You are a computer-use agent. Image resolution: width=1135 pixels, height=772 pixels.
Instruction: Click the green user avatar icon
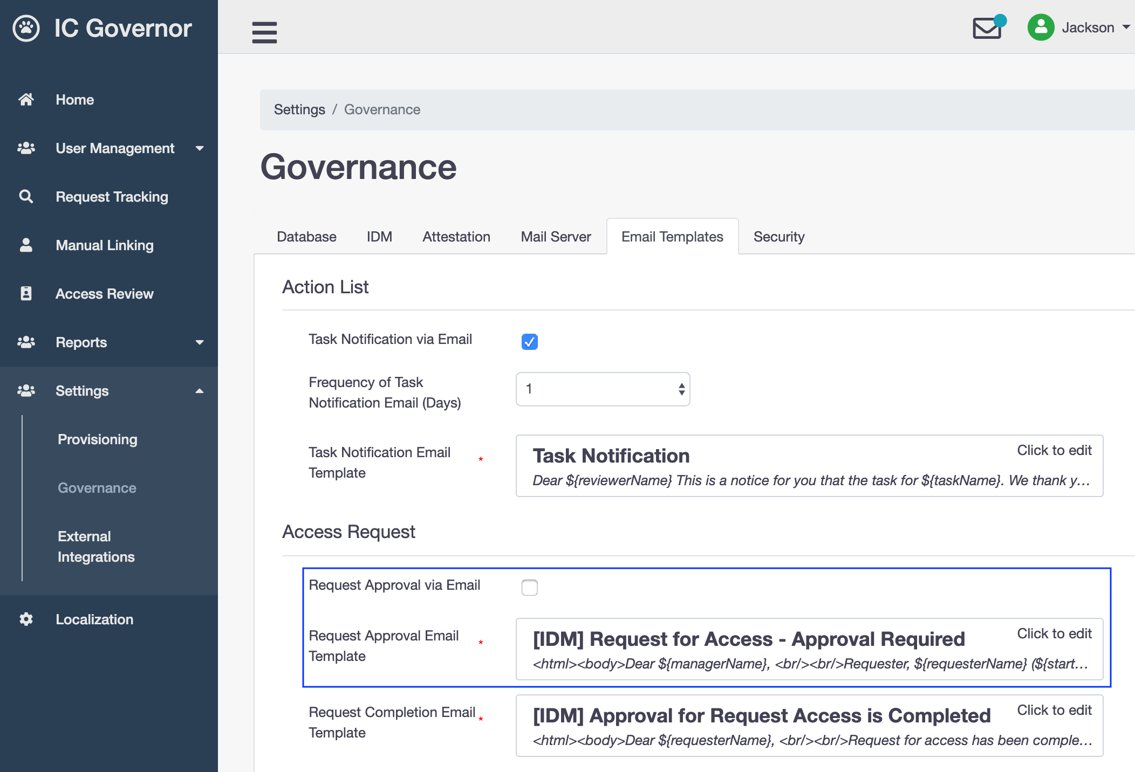click(1041, 27)
